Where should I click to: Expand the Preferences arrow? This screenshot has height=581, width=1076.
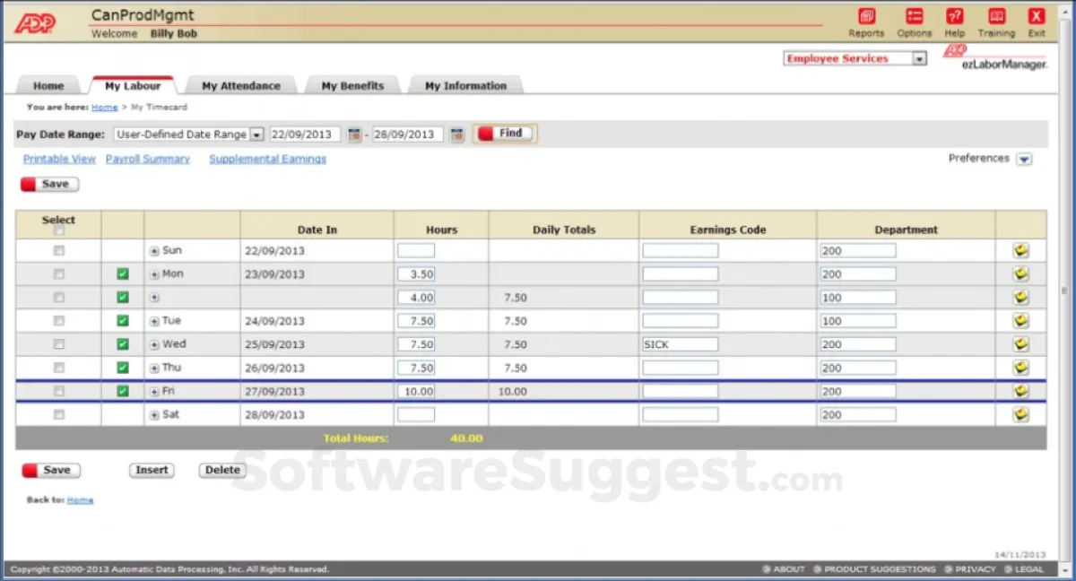(x=1024, y=160)
